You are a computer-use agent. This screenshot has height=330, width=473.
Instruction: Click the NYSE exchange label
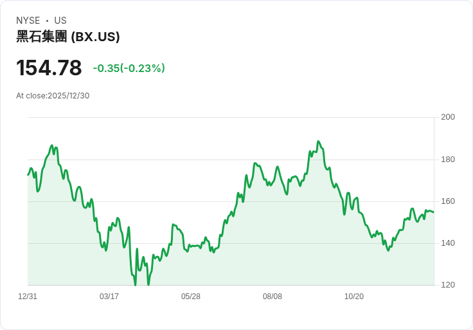coord(28,21)
